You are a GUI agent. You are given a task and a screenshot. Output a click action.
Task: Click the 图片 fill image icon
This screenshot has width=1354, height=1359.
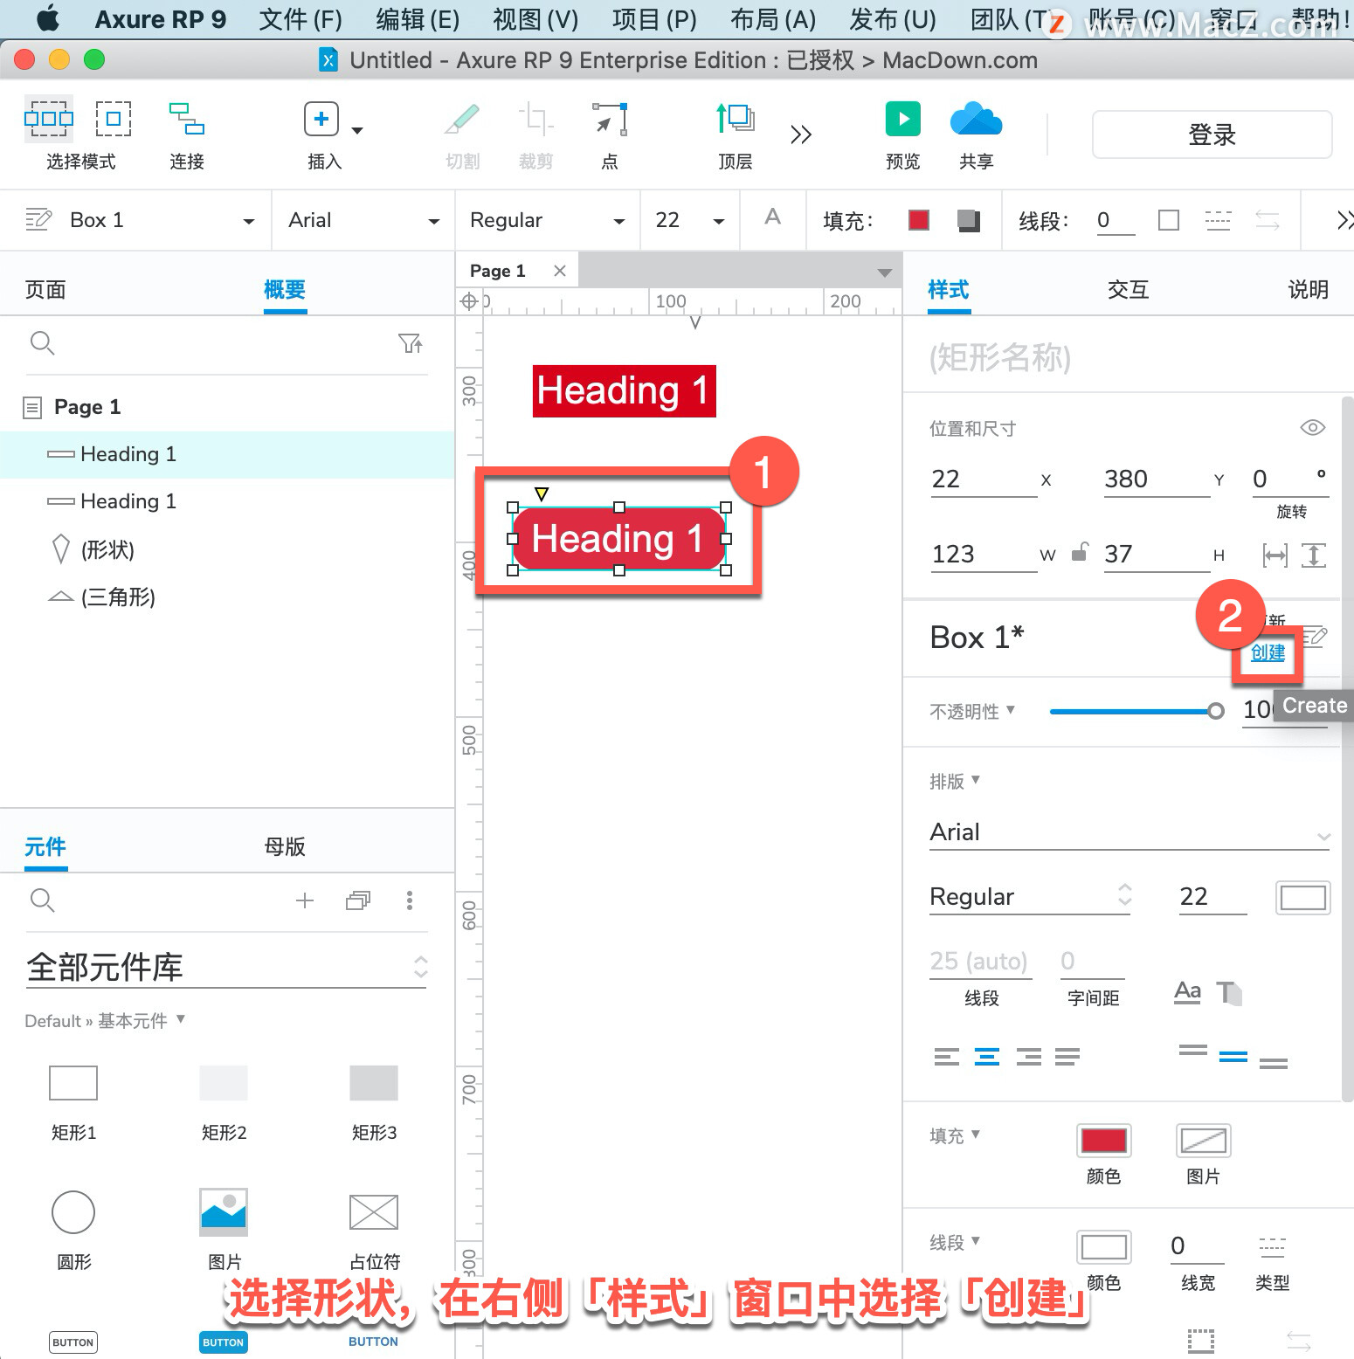[x=1203, y=1140]
